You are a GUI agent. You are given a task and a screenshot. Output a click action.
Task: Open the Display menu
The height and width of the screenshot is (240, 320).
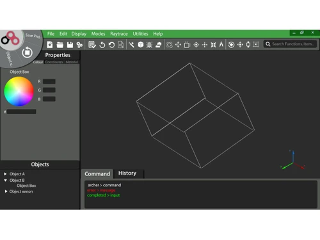pos(79,34)
